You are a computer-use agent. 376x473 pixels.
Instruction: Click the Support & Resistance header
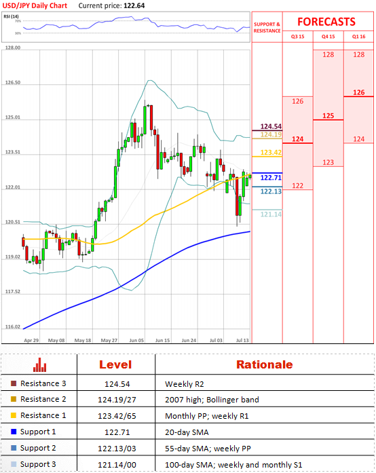[x=267, y=27]
